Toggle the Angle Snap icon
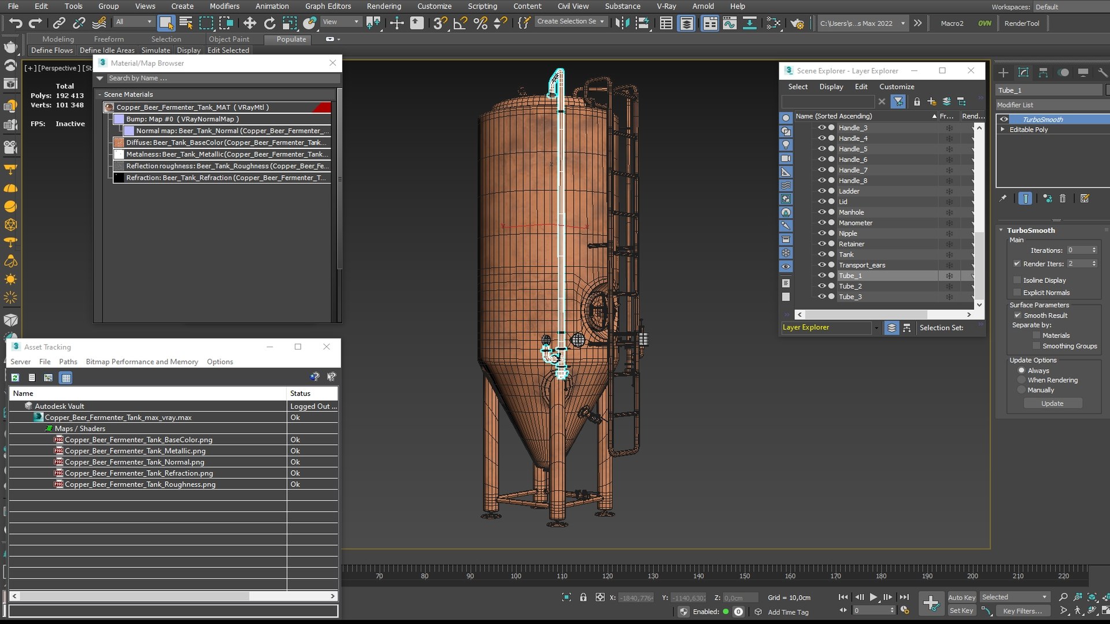Viewport: 1110px width, 624px height. pyautogui.click(x=460, y=23)
